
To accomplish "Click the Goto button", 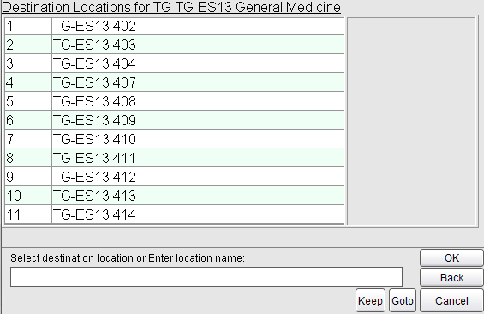I will (403, 300).
